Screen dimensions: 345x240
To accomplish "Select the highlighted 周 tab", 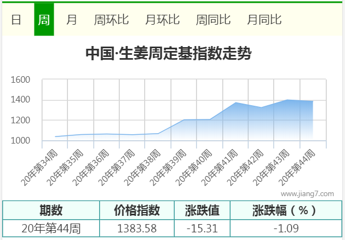I will coord(44,19).
